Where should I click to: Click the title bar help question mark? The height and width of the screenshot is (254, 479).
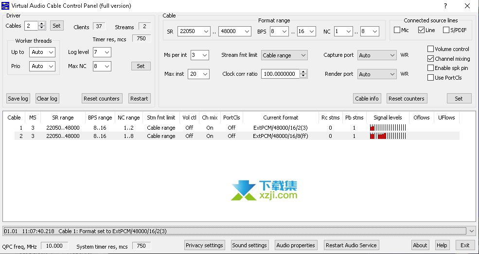pyautogui.click(x=445, y=6)
